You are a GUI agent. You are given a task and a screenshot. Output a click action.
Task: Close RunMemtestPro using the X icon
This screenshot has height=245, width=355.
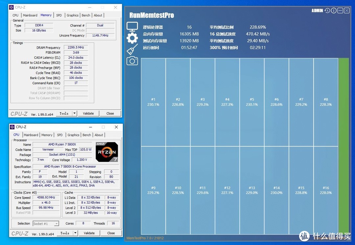coord(347,11)
